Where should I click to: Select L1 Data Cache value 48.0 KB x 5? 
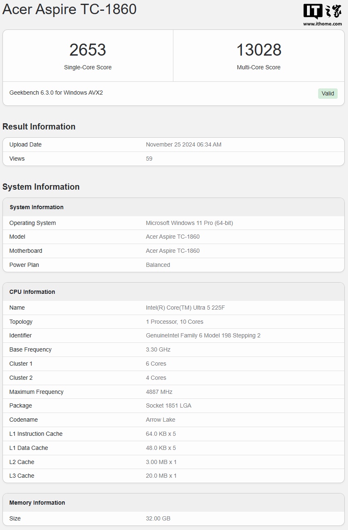[x=161, y=448]
